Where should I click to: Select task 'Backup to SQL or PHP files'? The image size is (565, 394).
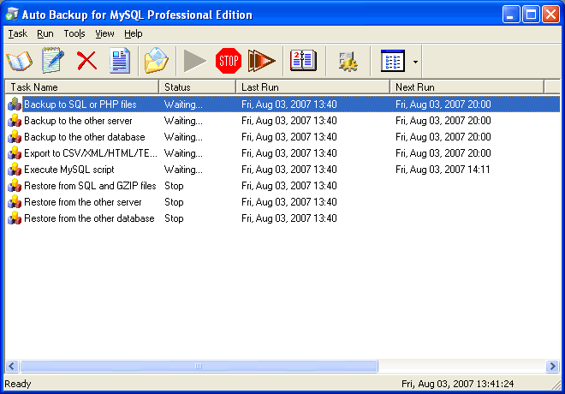click(x=80, y=104)
